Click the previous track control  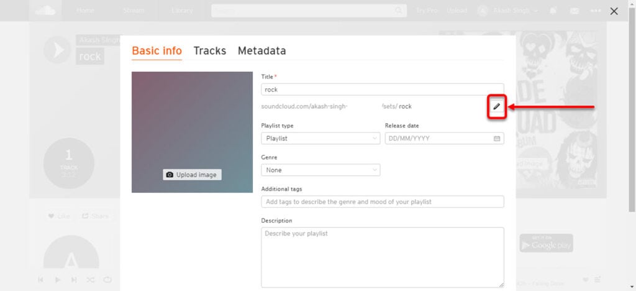40,280
